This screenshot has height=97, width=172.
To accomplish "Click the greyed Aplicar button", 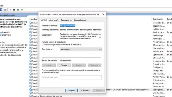I will (x=99, y=91).
